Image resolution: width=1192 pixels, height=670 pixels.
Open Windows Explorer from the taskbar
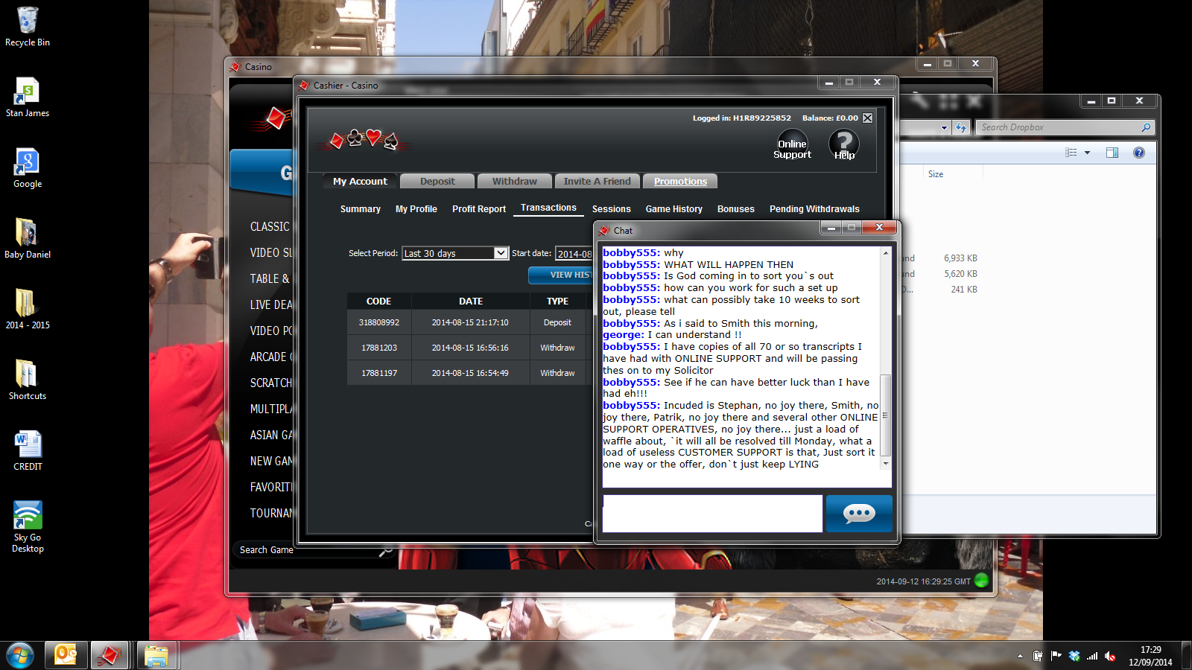coord(156,655)
